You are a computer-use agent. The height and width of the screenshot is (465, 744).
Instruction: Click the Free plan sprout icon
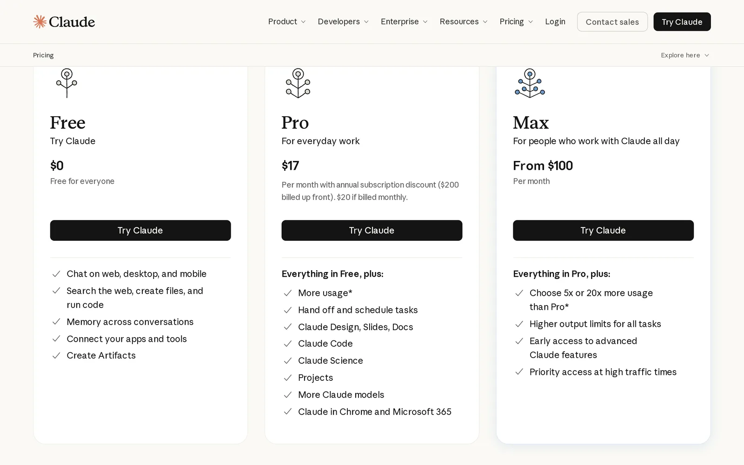click(66, 83)
